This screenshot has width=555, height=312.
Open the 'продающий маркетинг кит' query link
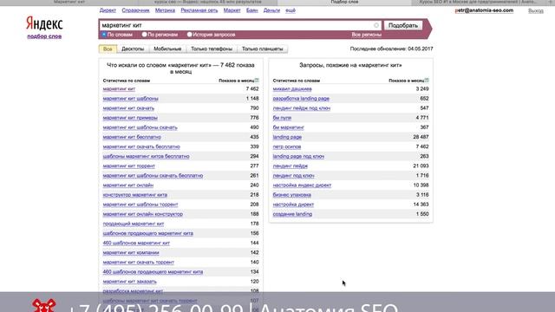(x=134, y=224)
